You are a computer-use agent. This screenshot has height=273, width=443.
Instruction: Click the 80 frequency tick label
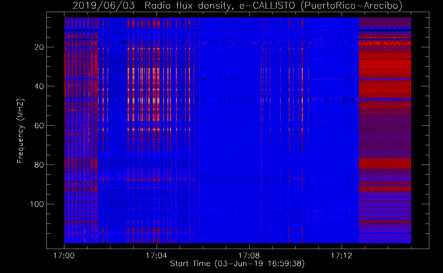pyautogui.click(x=39, y=165)
